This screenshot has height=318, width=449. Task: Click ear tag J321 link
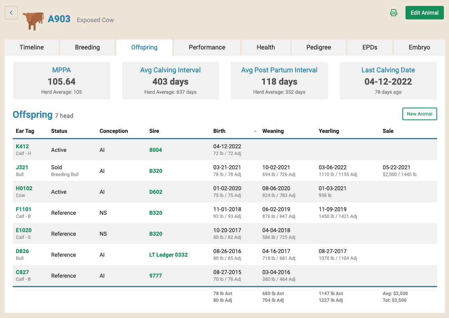coord(22,167)
